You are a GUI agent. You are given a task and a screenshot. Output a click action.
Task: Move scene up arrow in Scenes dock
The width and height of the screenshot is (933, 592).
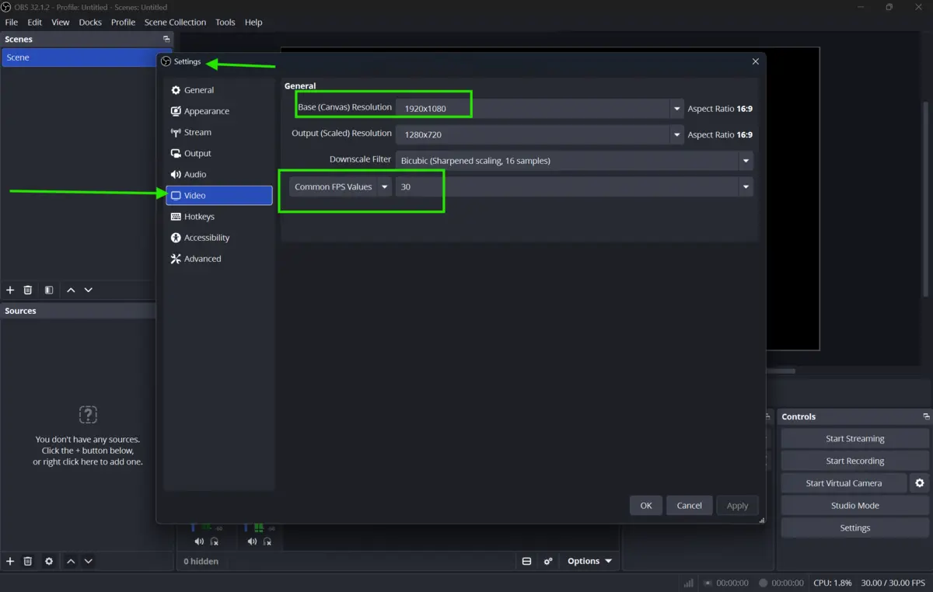pos(71,290)
